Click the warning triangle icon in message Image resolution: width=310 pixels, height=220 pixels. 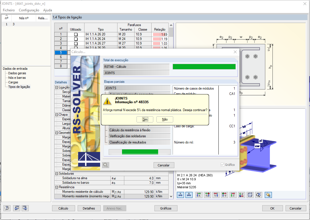coord(107,101)
